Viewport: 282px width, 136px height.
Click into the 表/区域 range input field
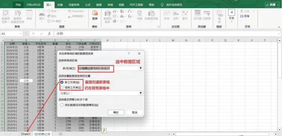click(x=108, y=68)
